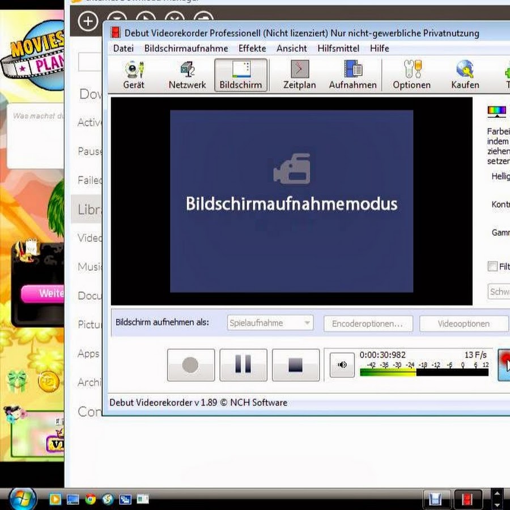Open the Hilfe menu
This screenshot has width=510, height=510.
[x=379, y=49]
